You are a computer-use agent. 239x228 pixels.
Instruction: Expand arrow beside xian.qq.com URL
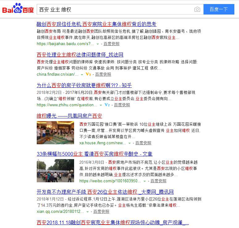(x=88, y=212)
